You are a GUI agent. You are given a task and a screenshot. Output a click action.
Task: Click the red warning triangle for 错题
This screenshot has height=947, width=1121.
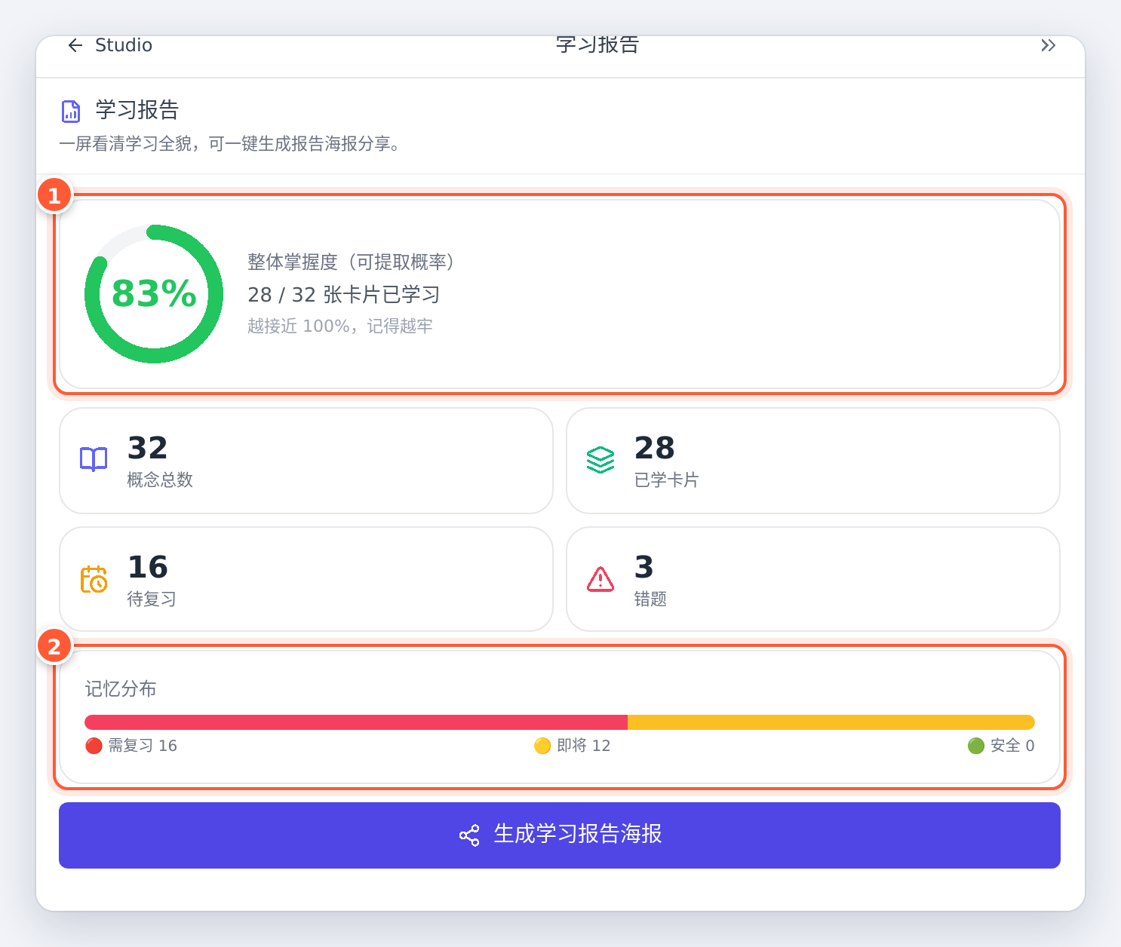click(x=600, y=579)
